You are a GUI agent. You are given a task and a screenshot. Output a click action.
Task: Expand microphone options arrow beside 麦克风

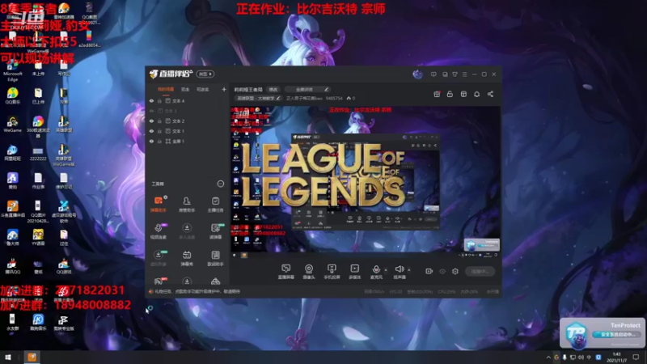pyautogui.click(x=386, y=270)
